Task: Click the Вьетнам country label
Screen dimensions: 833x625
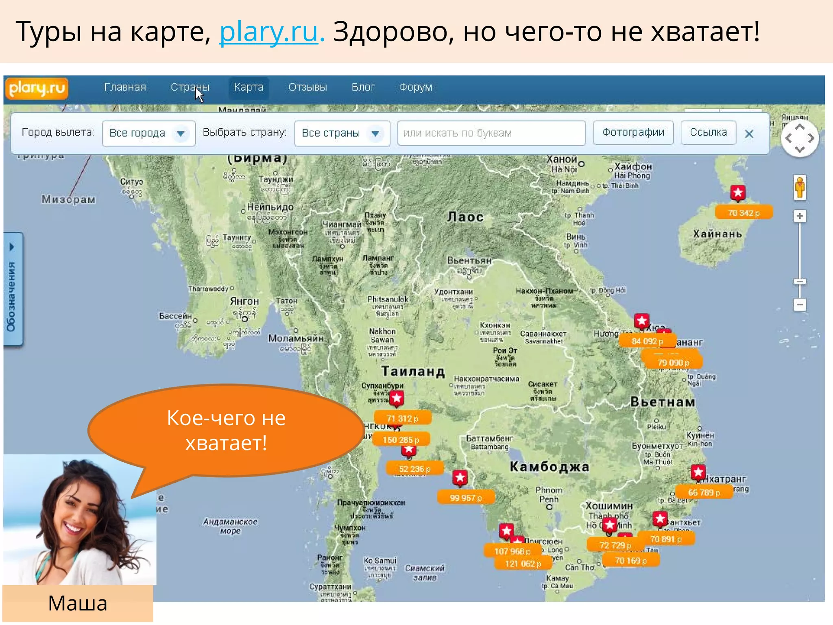Action: [x=663, y=402]
